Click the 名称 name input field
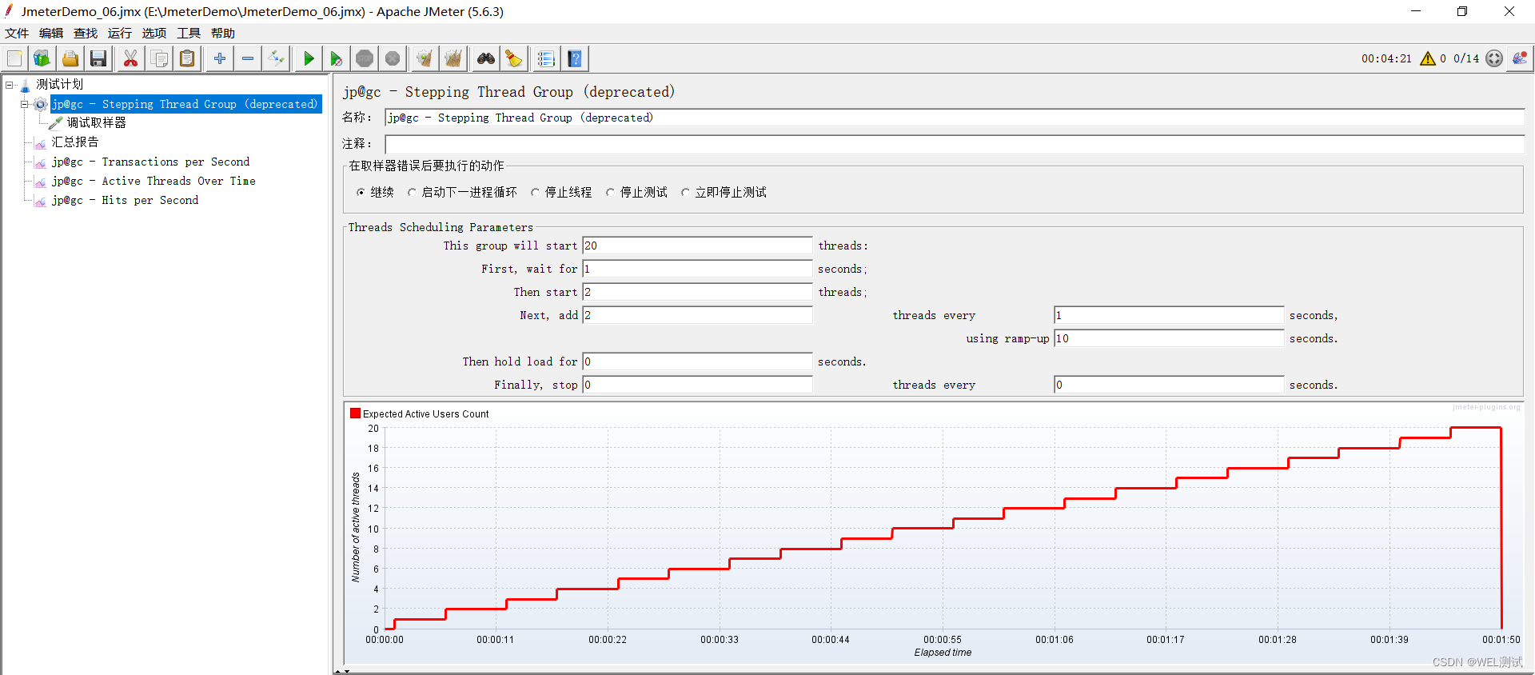The height and width of the screenshot is (675, 1535). pyautogui.click(x=955, y=118)
